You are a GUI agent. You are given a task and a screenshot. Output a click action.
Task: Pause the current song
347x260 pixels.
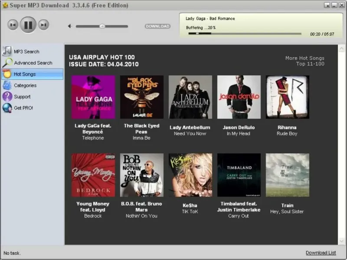click(28, 25)
